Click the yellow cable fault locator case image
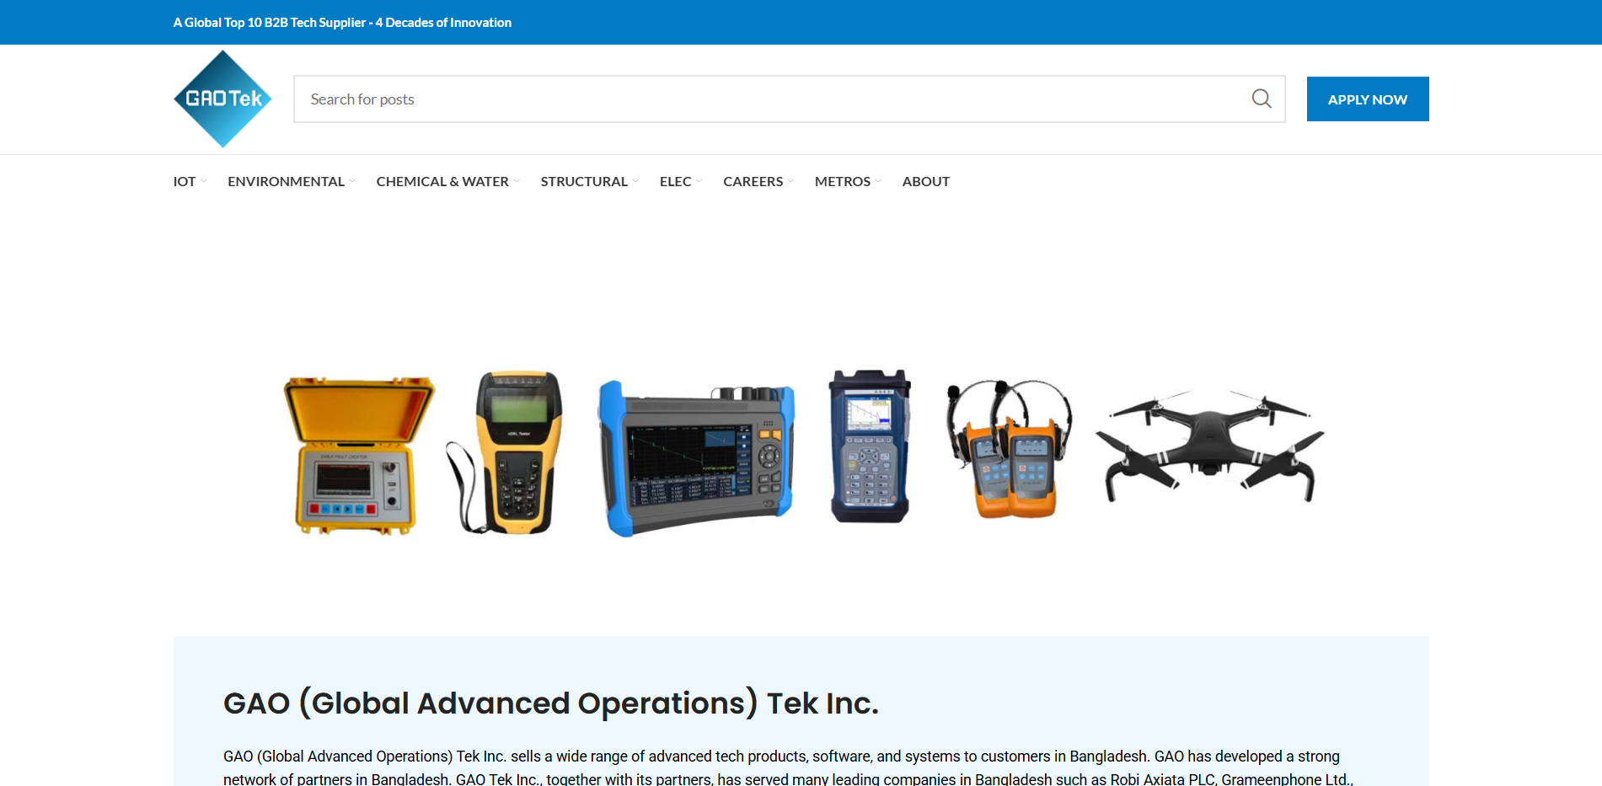Screen dimensions: 1602x786 [357, 455]
